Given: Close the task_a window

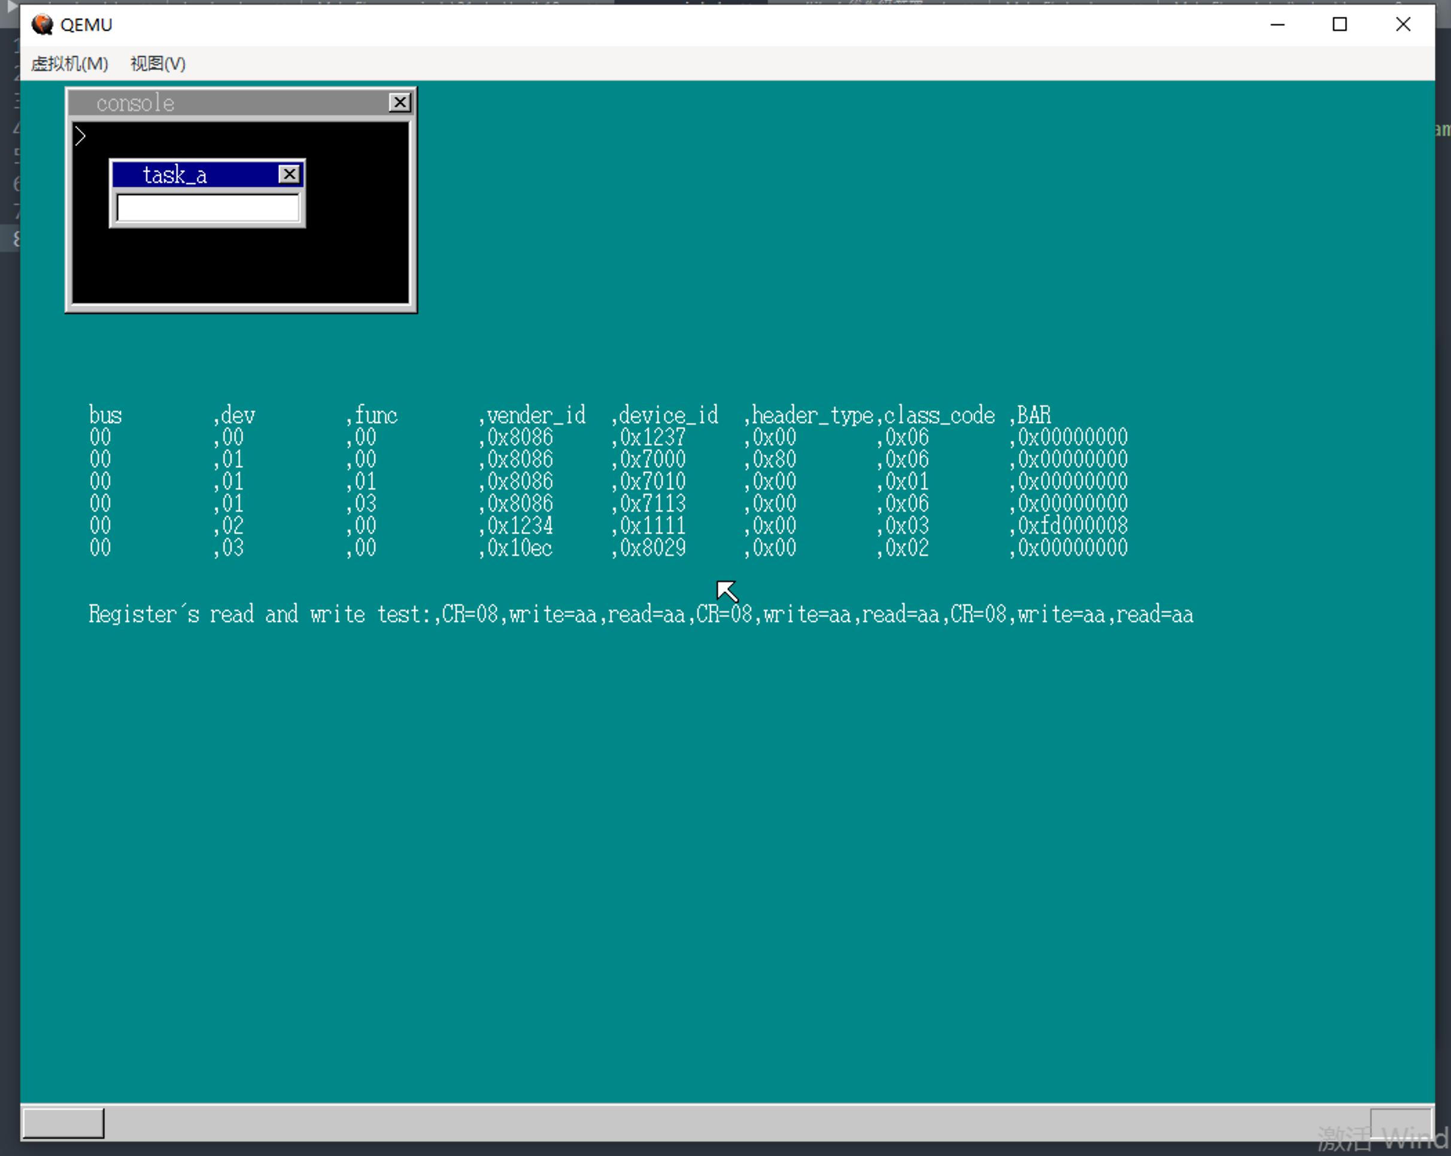Looking at the screenshot, I should [x=289, y=174].
